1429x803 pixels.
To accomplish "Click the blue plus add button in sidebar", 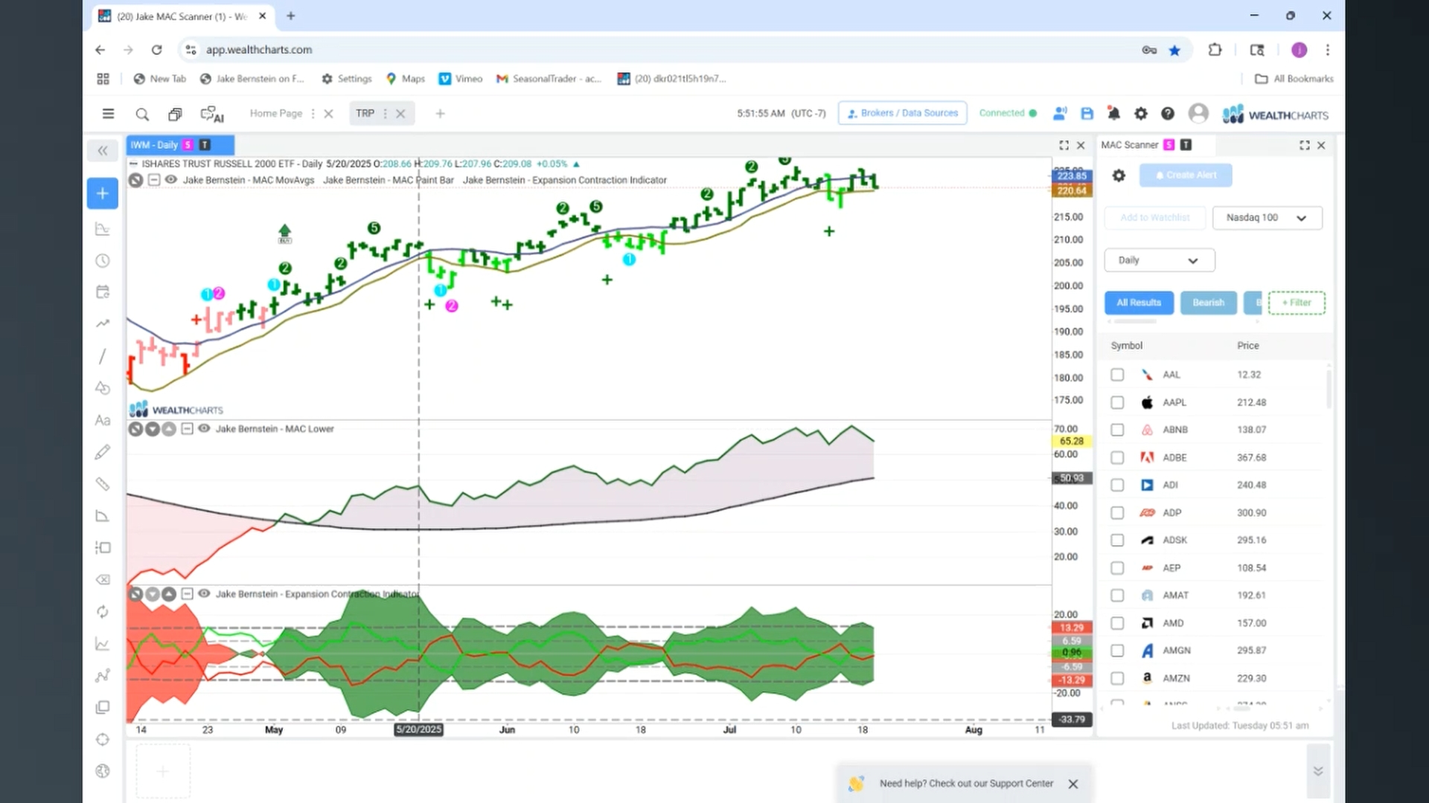I will tap(103, 193).
